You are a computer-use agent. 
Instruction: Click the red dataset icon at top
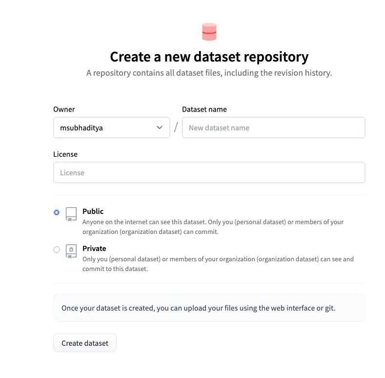209,32
